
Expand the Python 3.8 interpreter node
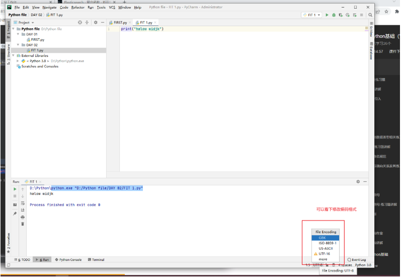coord(18,61)
